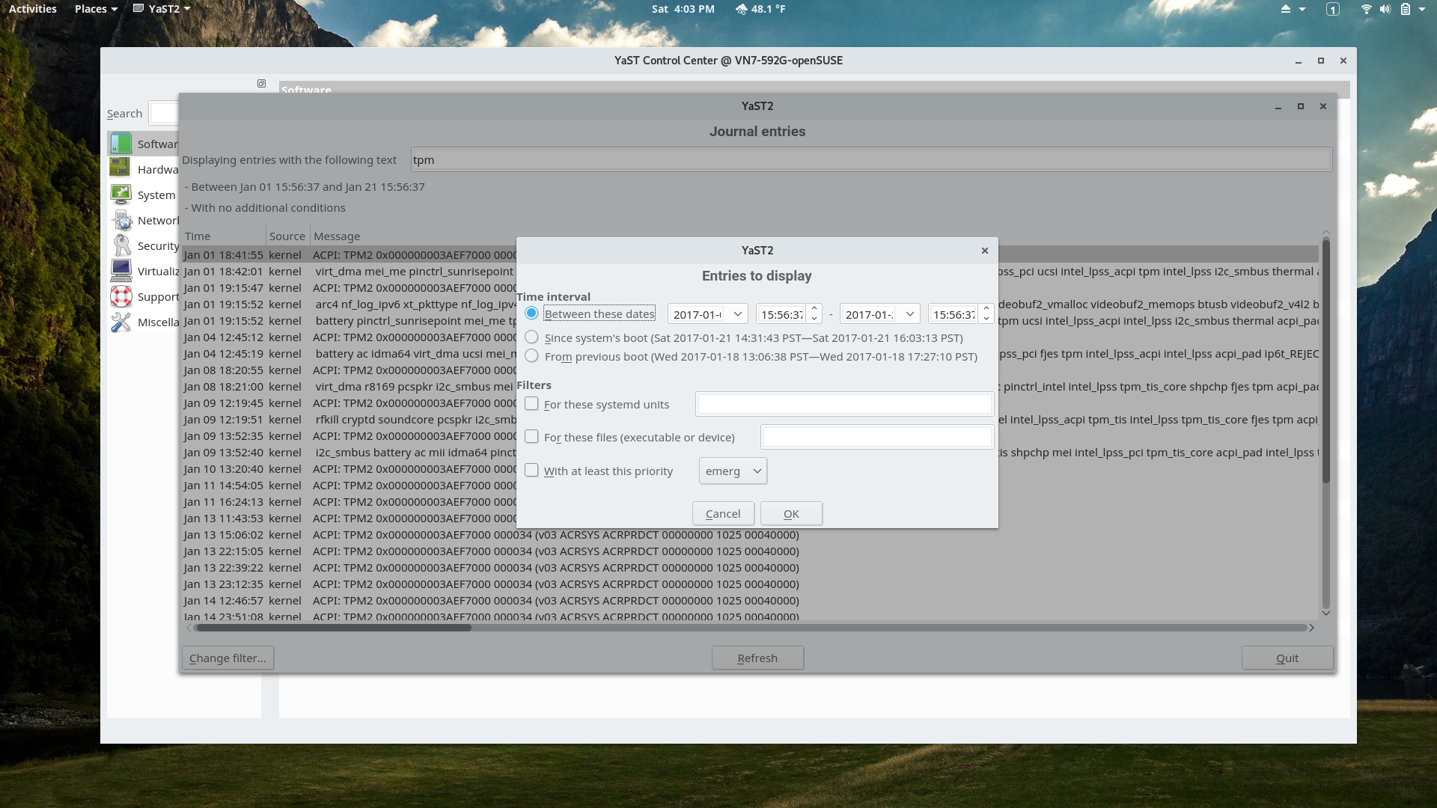The width and height of the screenshot is (1437, 808).
Task: Open Software category icon in YaST sidebar
Action: (120, 143)
